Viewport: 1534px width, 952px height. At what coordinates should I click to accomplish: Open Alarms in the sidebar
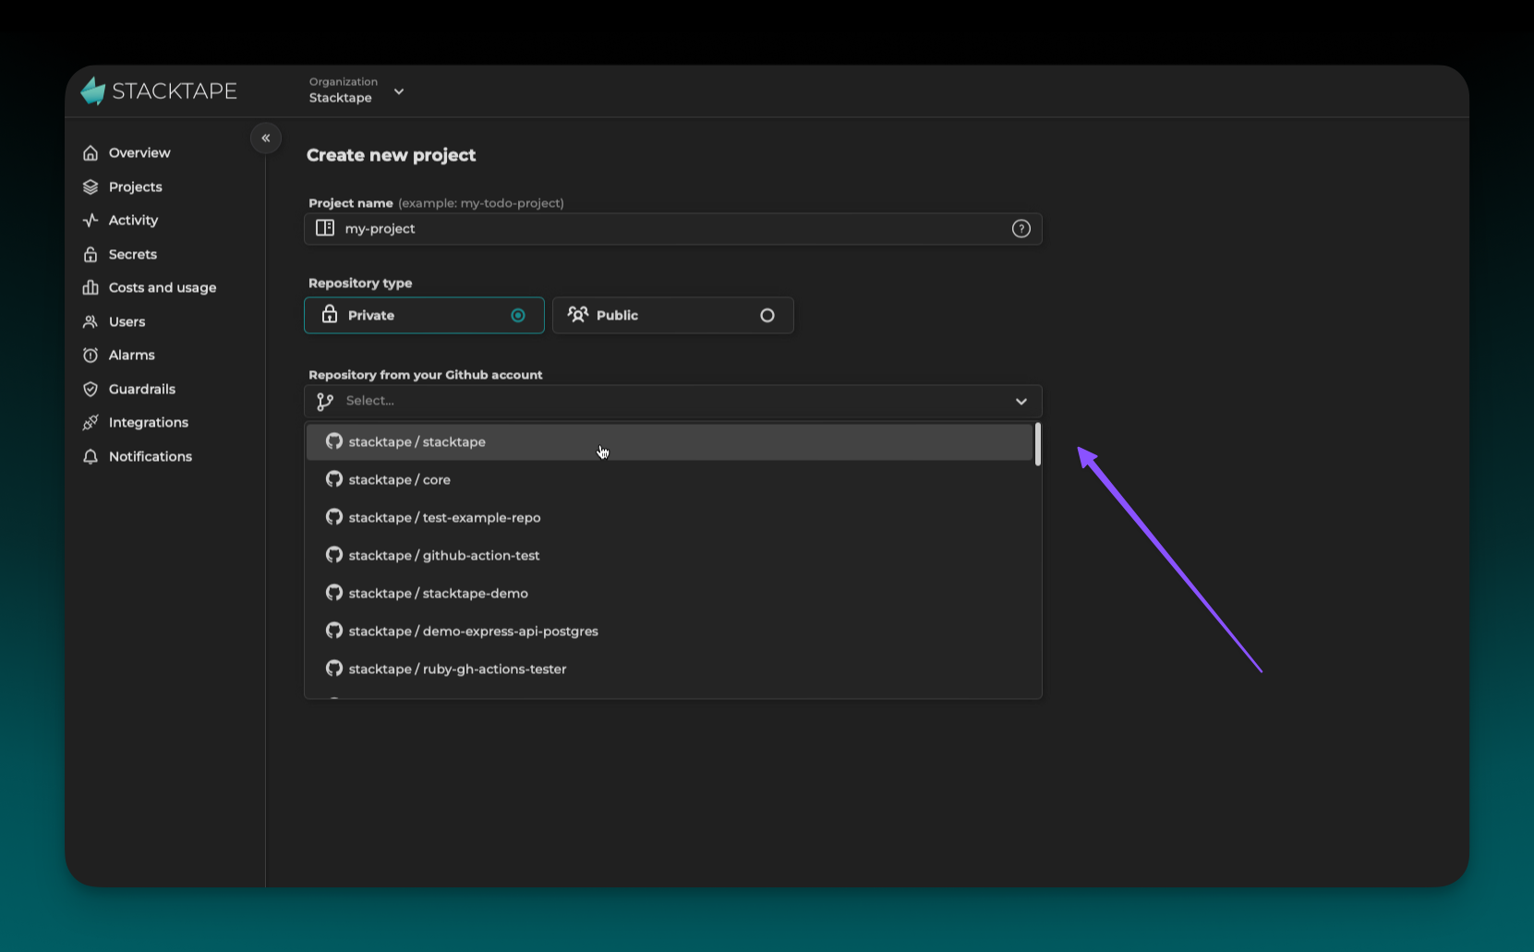(132, 355)
